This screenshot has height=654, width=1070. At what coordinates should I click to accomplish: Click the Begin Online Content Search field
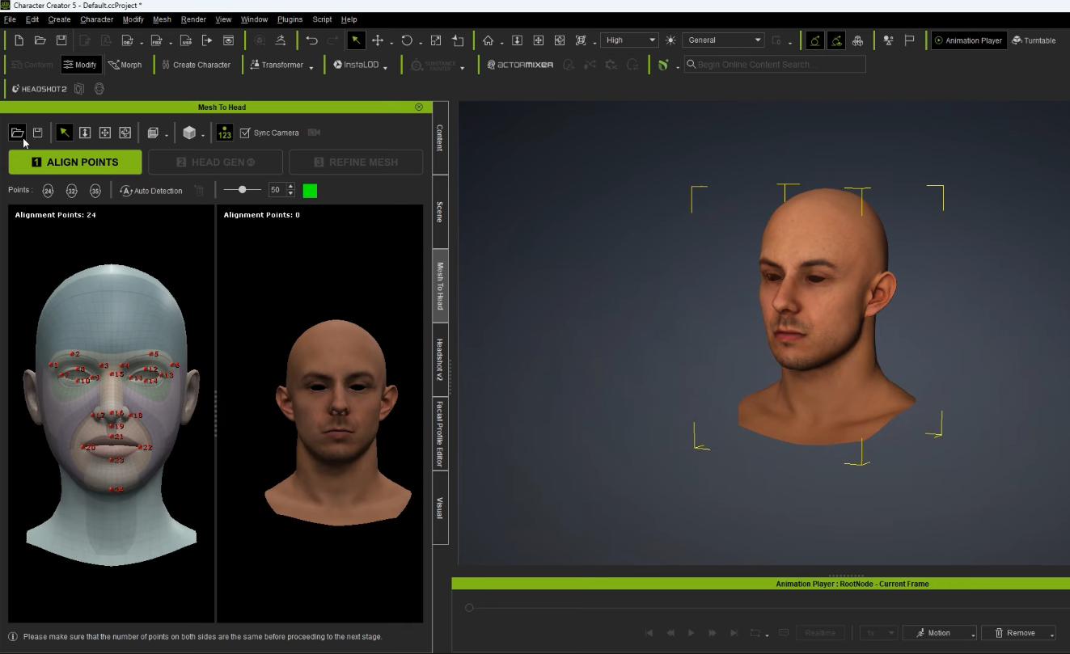click(x=775, y=65)
